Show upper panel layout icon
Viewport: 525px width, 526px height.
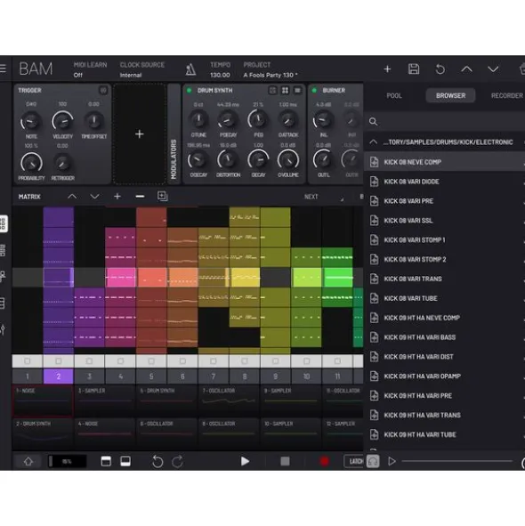click(x=106, y=461)
